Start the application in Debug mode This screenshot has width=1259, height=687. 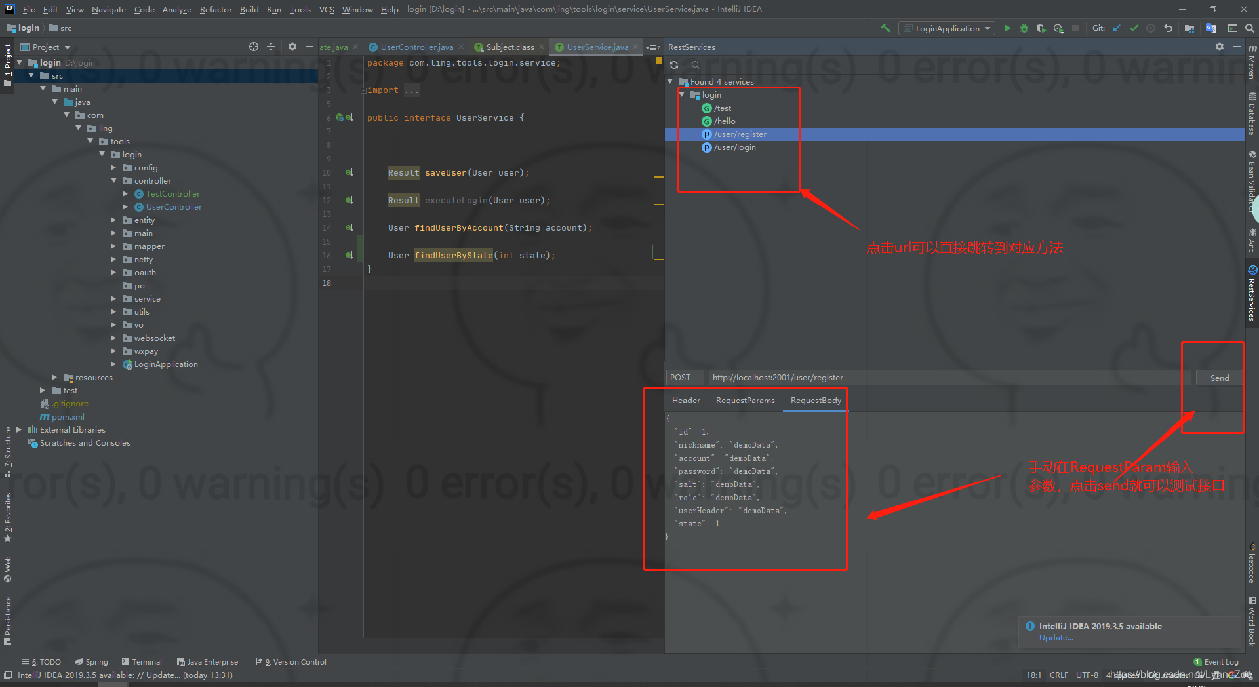click(1024, 28)
